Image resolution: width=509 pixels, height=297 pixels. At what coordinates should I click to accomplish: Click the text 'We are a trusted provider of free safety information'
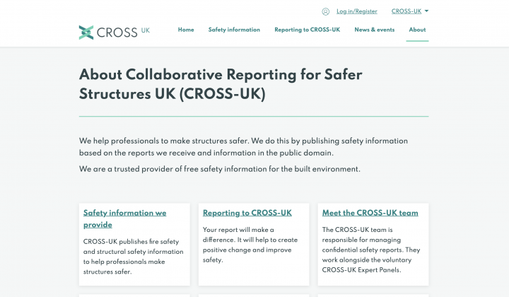[x=219, y=169]
